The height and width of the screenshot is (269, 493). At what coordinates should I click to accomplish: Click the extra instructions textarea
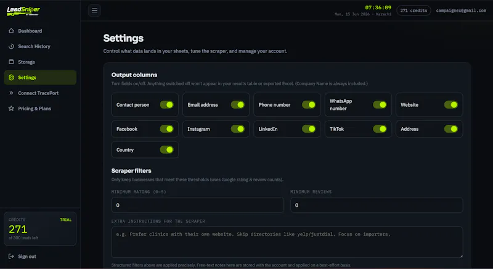click(x=287, y=242)
